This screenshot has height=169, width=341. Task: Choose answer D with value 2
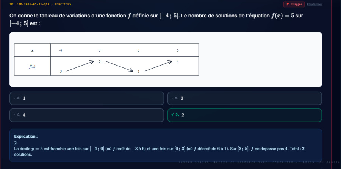(x=245, y=115)
